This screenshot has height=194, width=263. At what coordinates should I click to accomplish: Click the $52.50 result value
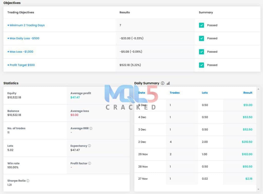(x=248, y=130)
